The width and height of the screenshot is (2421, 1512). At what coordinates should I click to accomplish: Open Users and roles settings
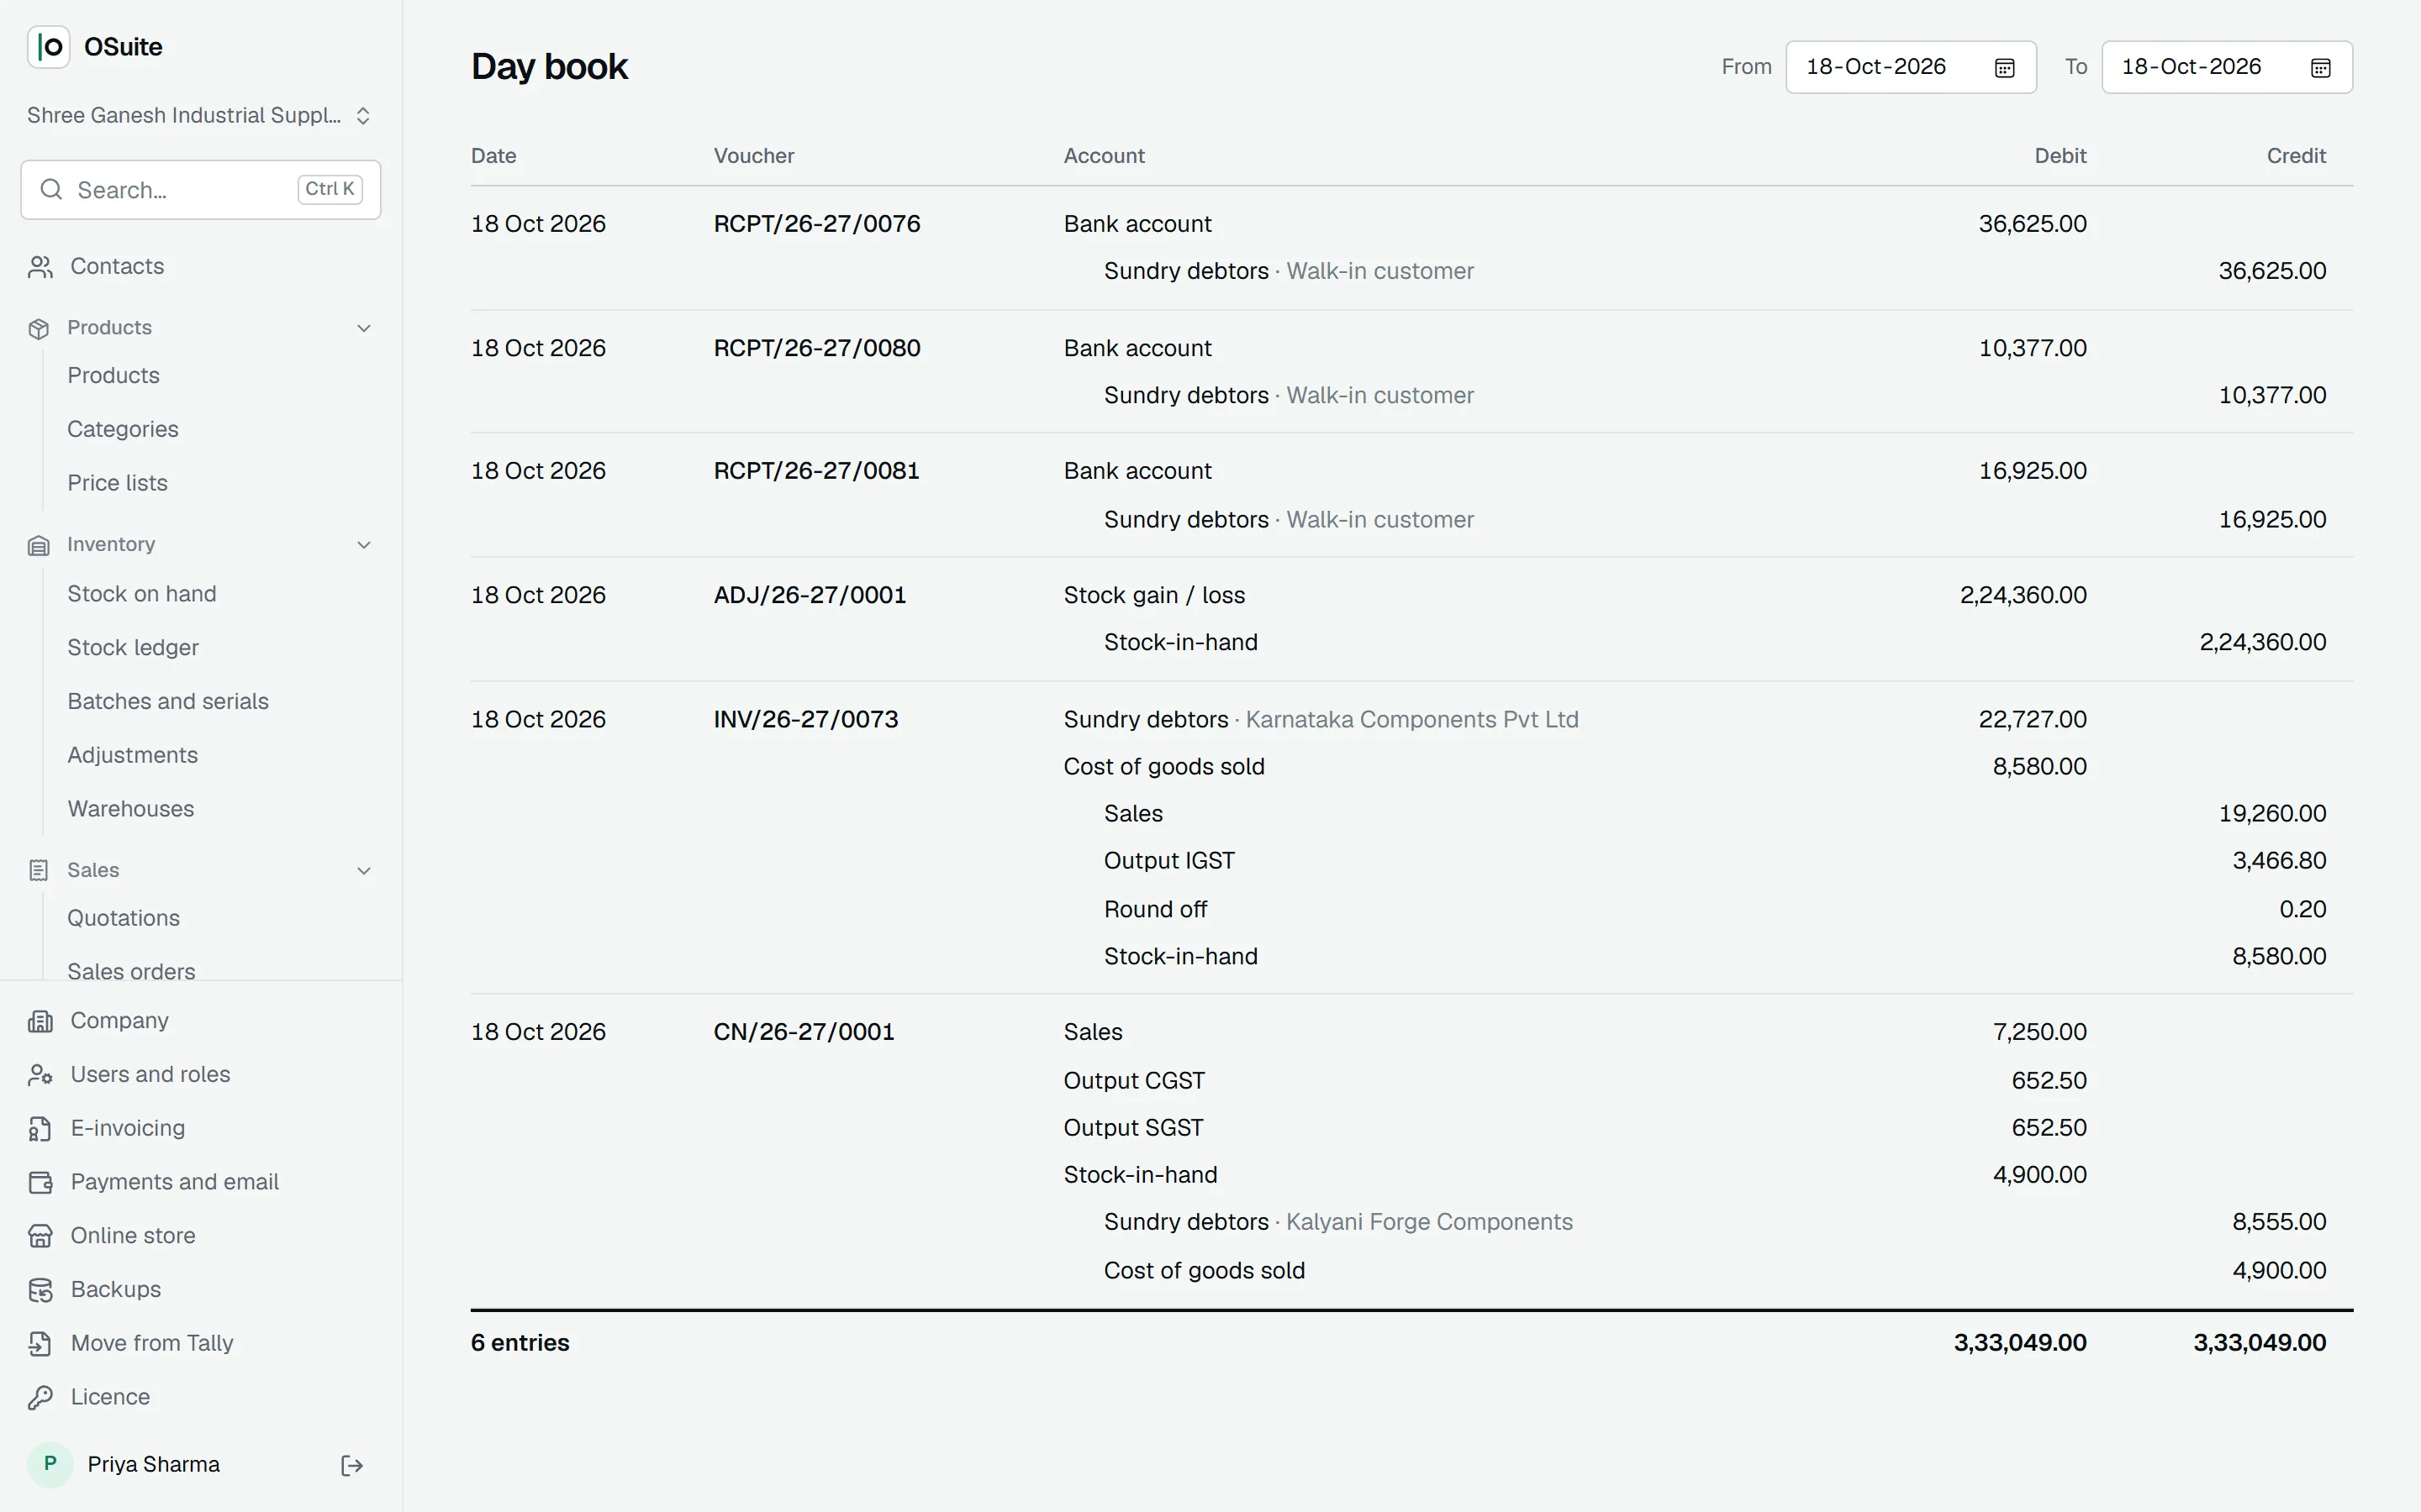(x=150, y=1074)
